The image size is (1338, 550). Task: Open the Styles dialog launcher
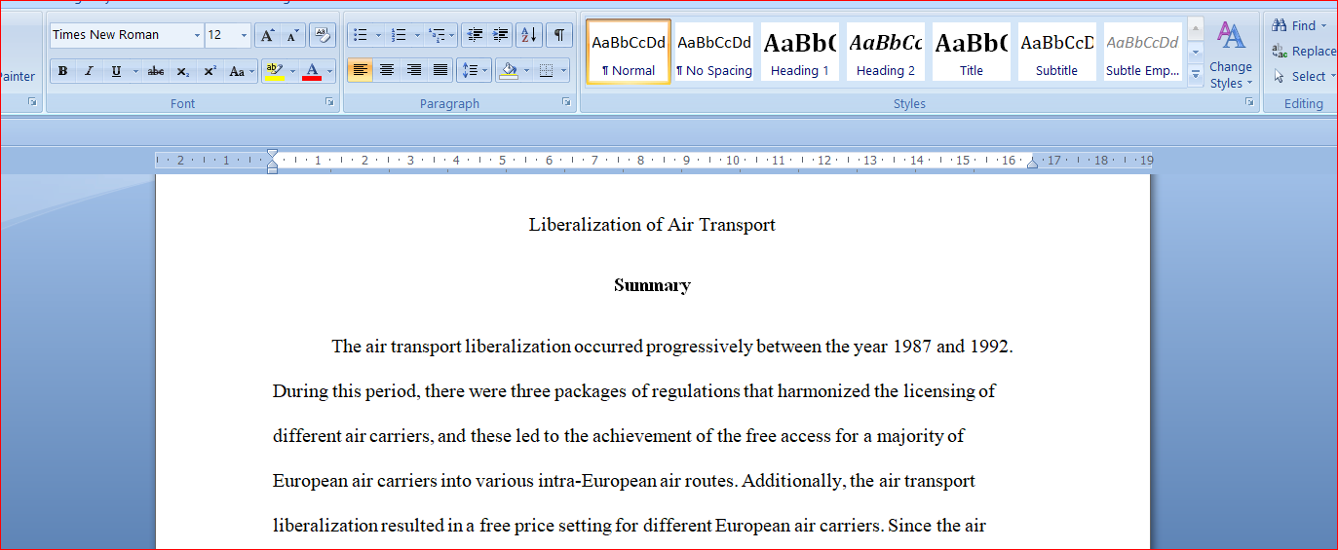[x=1249, y=101]
